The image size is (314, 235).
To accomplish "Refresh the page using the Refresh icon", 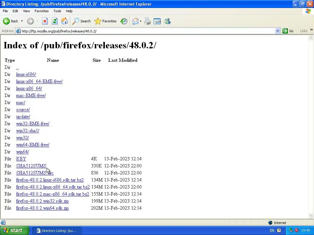I will 55,21.
